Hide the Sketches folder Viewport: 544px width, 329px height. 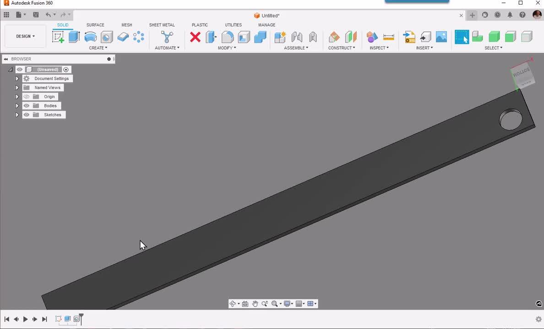(x=26, y=115)
